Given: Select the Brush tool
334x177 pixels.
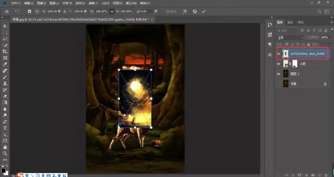Looking at the screenshot, I should coord(5,77).
